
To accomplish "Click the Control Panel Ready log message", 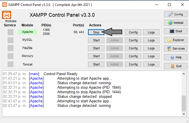I will pos(60,74).
